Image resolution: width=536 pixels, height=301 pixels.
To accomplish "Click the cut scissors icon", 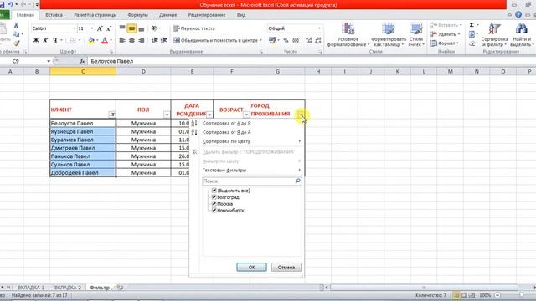I will [16, 26].
